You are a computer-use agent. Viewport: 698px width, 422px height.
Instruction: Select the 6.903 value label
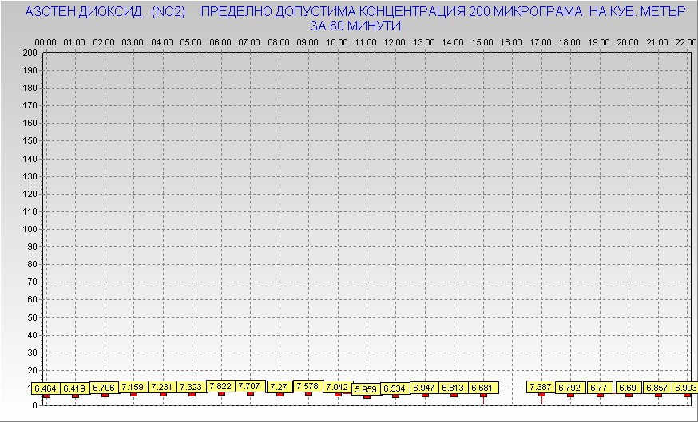point(685,388)
